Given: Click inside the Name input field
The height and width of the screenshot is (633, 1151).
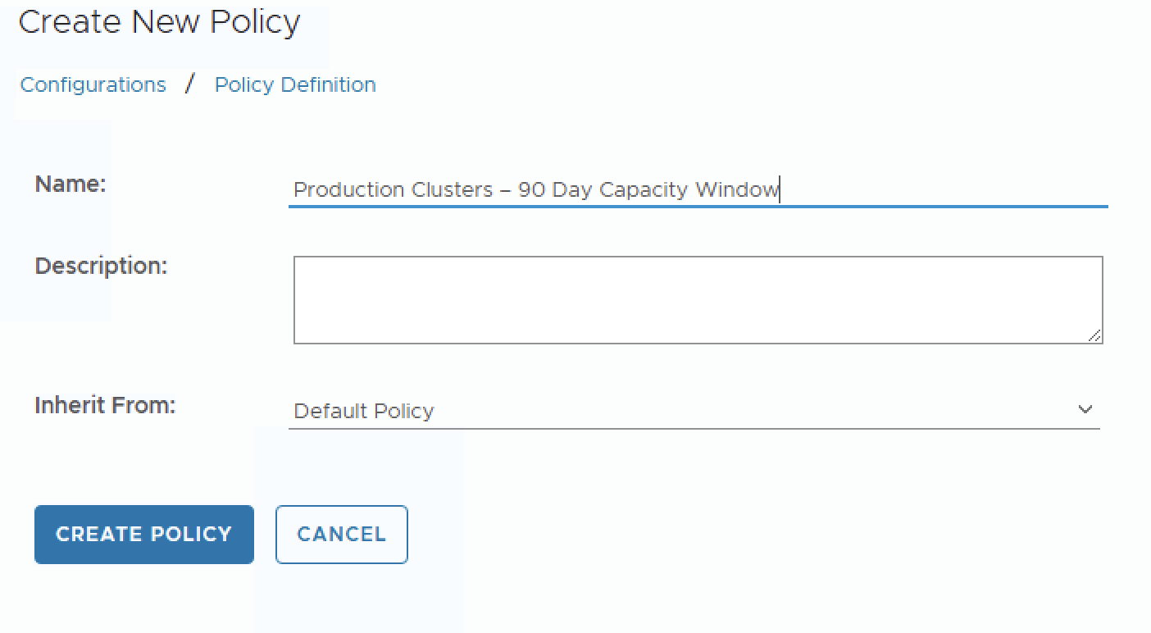Looking at the screenshot, I should coord(943,190).
